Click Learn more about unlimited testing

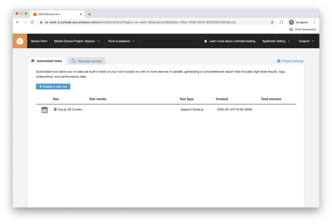click(x=232, y=41)
